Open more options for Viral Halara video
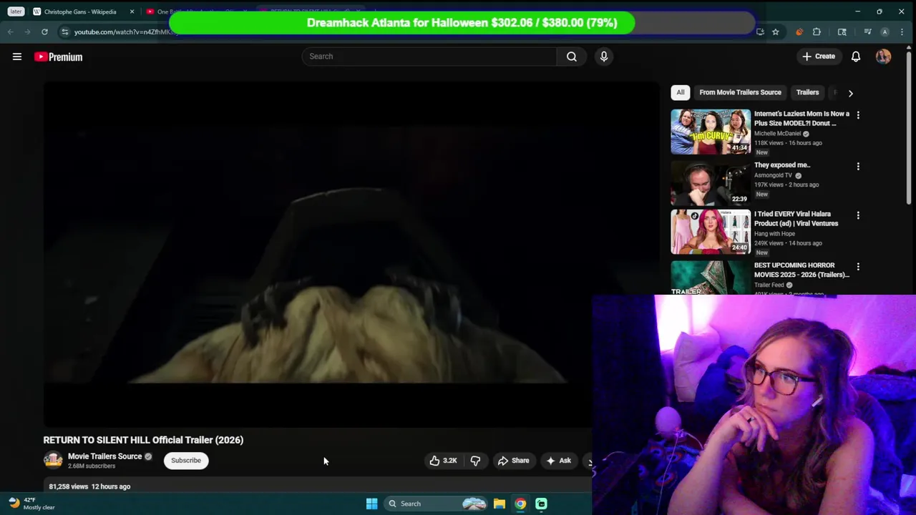 (858, 215)
